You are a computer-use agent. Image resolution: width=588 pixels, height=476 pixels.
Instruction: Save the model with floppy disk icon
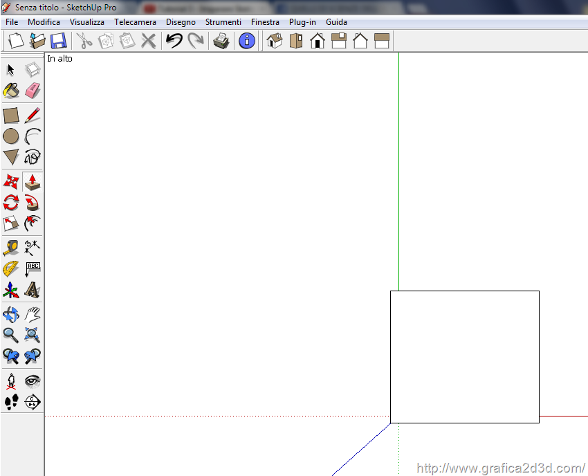pyautogui.click(x=58, y=41)
